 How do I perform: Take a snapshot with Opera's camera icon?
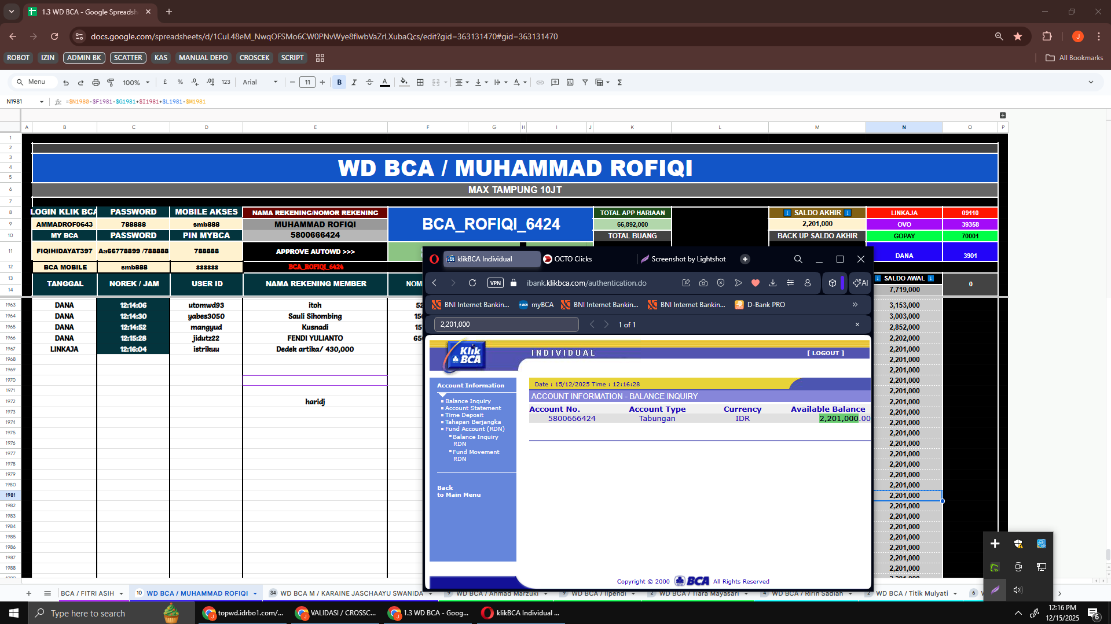coord(703,283)
